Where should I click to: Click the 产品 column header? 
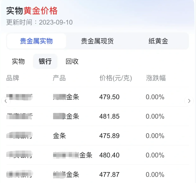coord(59,78)
